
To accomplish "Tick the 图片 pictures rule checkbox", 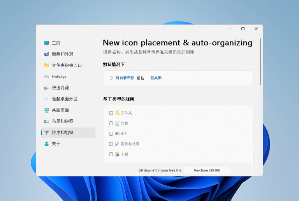I will 111,134.
